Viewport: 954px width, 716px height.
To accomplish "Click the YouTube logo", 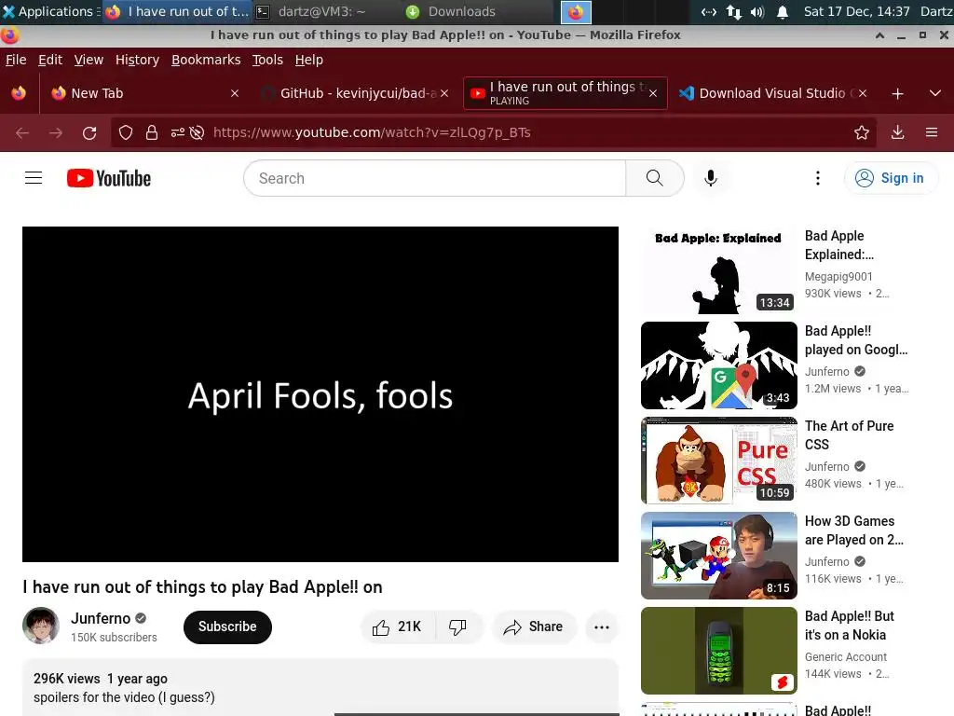I will (109, 178).
